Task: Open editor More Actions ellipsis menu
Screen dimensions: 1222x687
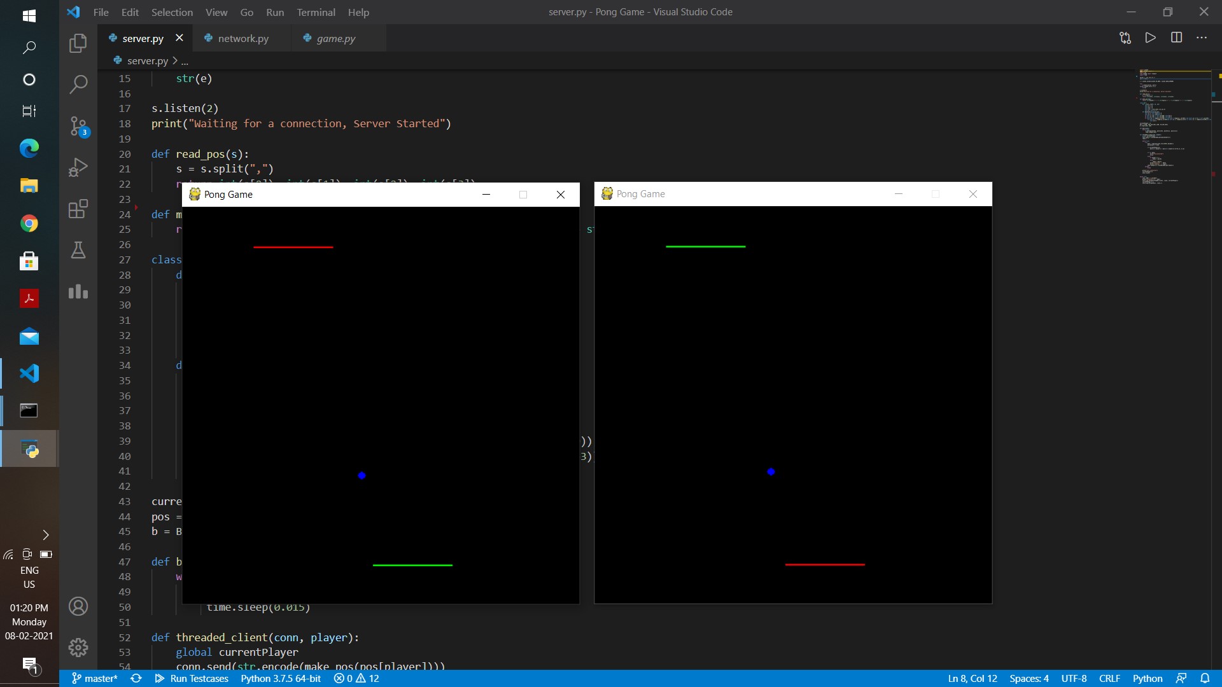Action: coord(1202,38)
